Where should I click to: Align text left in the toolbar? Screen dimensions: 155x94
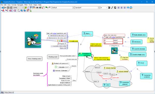tap(119, 8)
